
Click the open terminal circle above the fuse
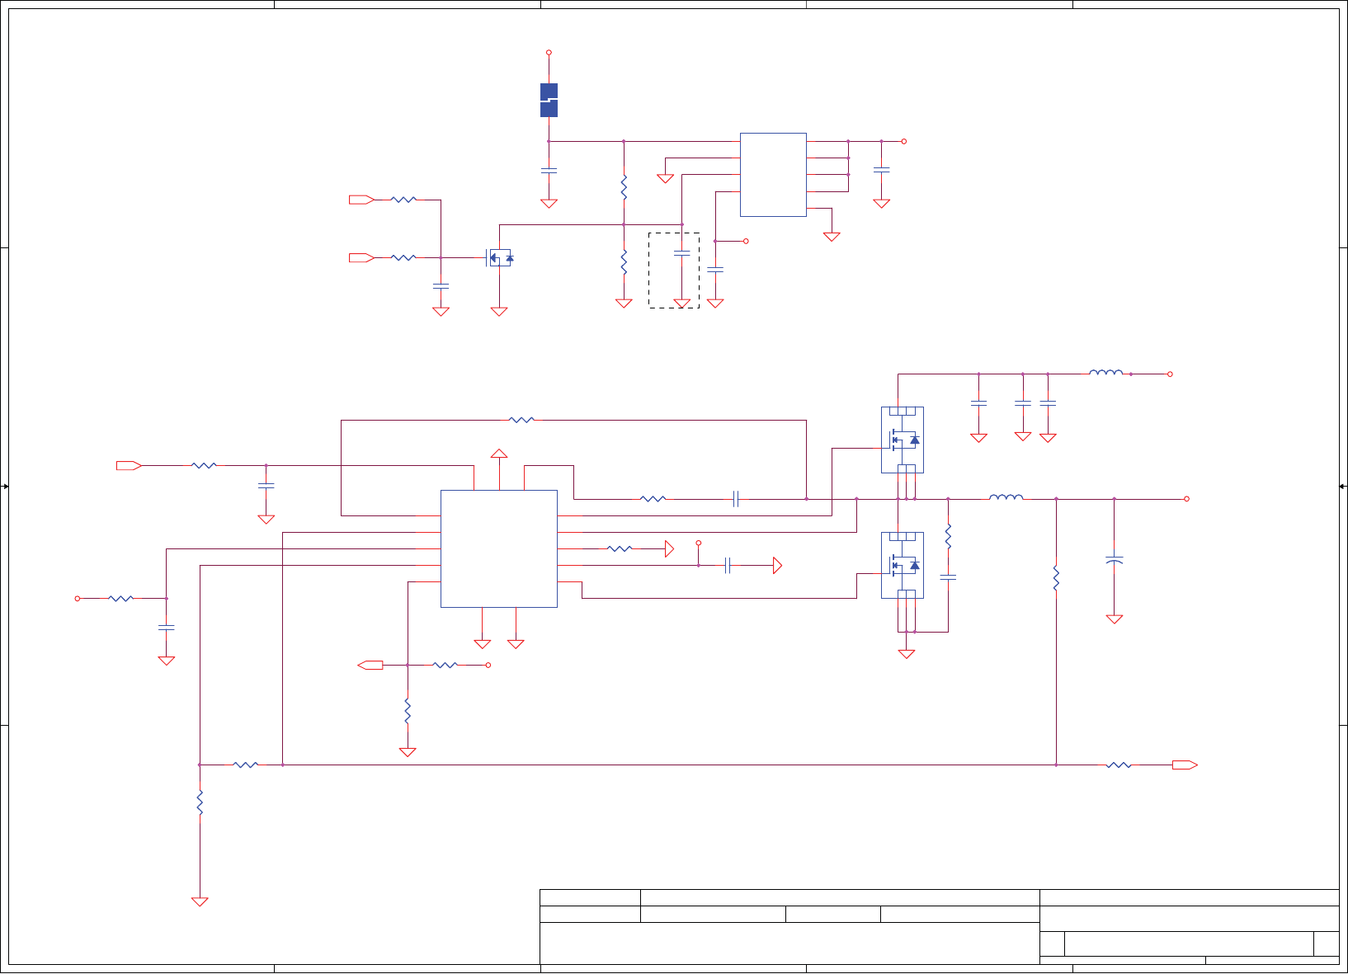(x=549, y=52)
